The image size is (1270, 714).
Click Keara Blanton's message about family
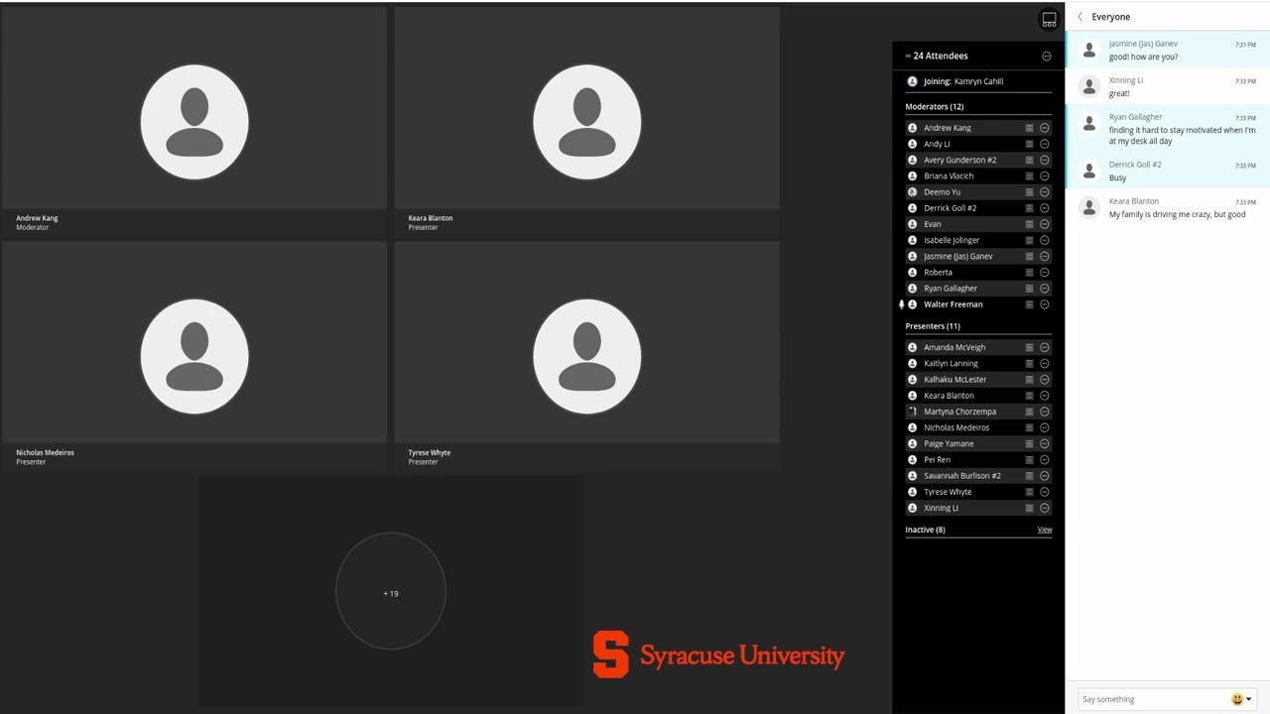point(1178,214)
